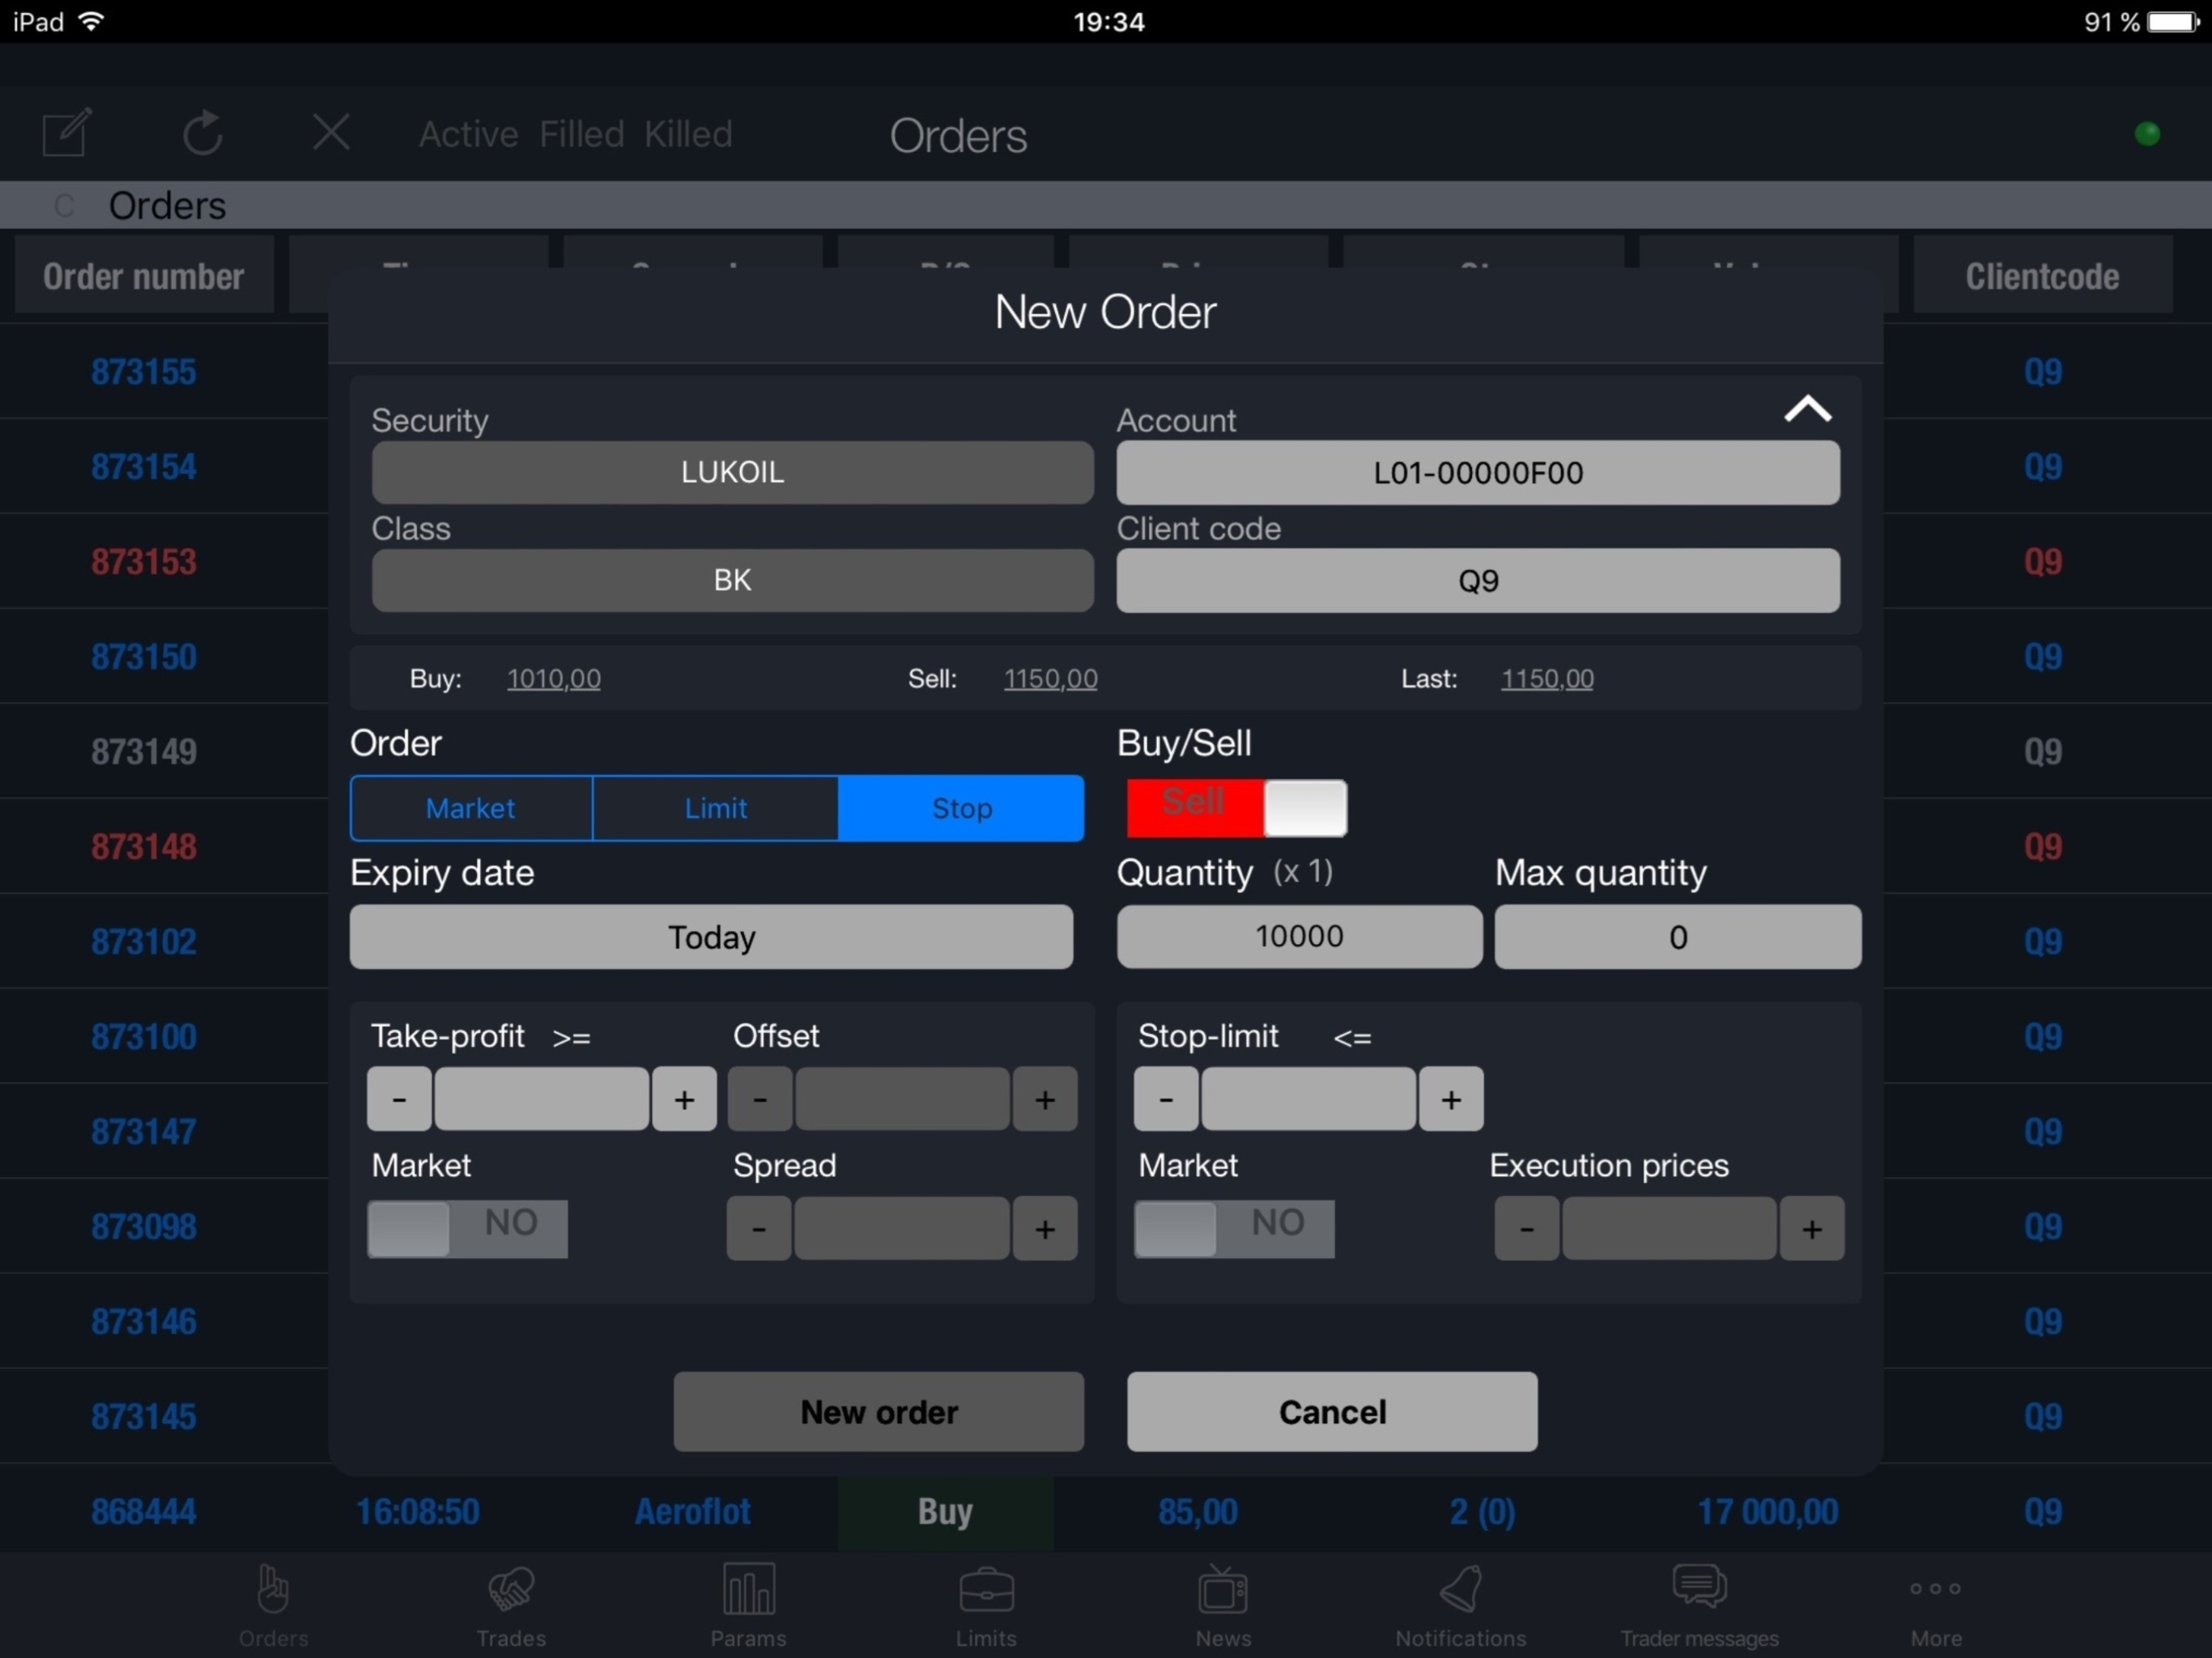2212x1658 pixels.
Task: Select the Limit order type tab
Action: [715, 808]
